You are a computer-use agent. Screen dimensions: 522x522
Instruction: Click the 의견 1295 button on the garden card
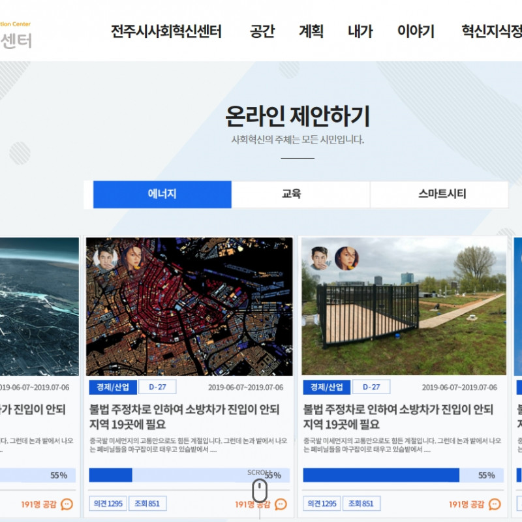[321, 504]
